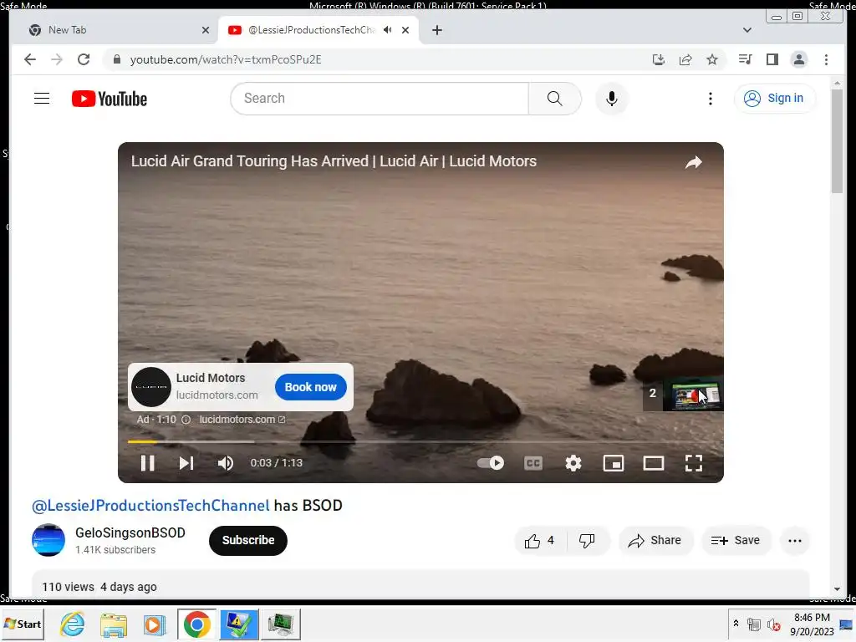Go back using the browser back arrow

click(30, 59)
